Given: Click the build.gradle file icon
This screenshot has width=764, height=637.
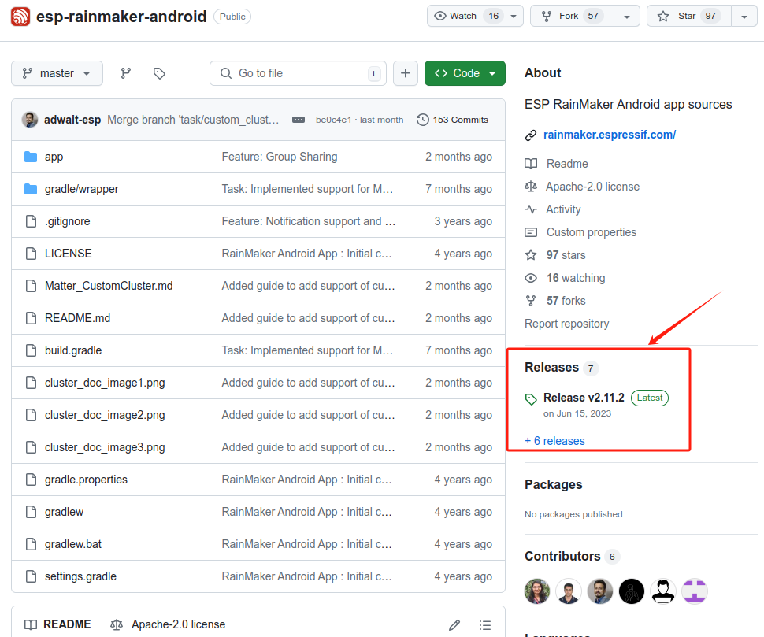Looking at the screenshot, I should 32,350.
